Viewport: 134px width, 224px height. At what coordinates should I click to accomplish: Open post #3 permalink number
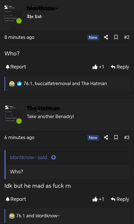(127, 138)
